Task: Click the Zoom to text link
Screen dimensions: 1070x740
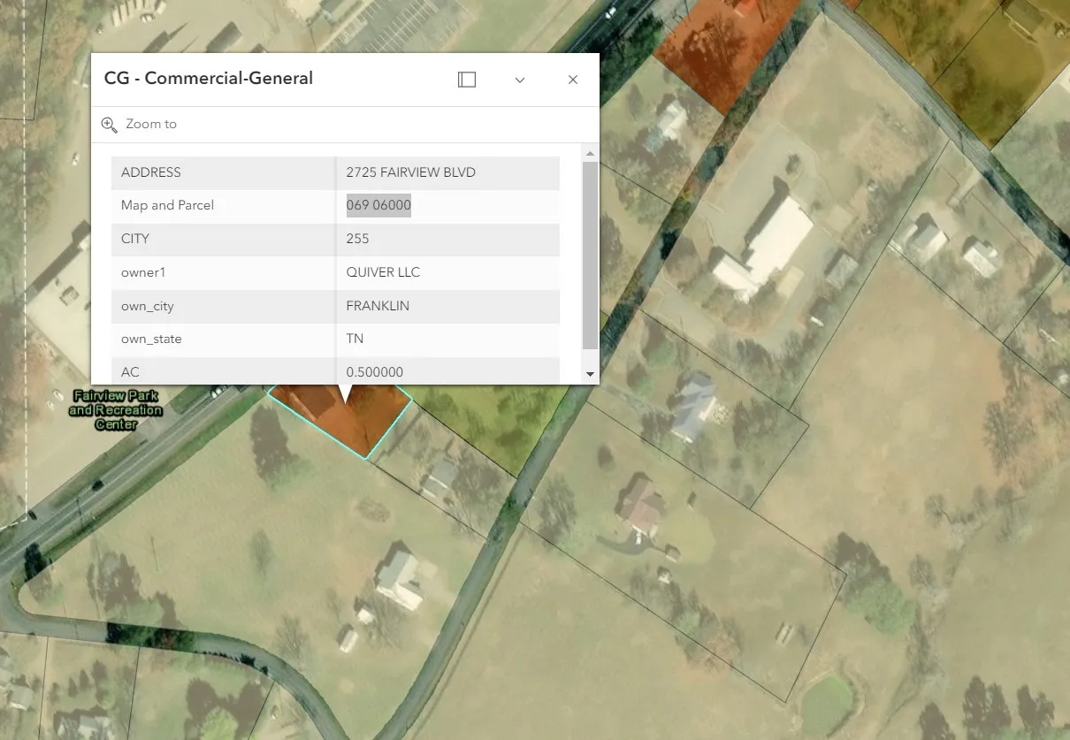Action: 151,125
